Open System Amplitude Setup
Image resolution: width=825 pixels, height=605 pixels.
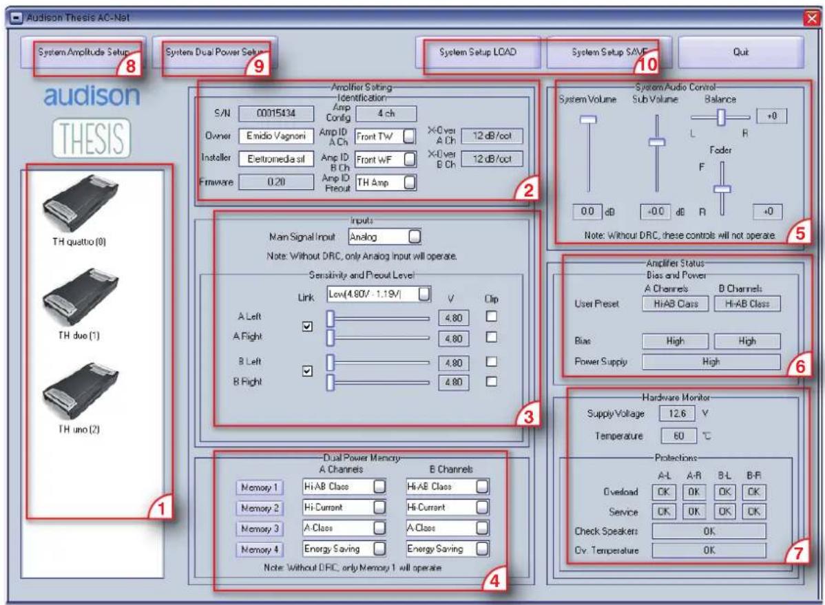[x=83, y=52]
